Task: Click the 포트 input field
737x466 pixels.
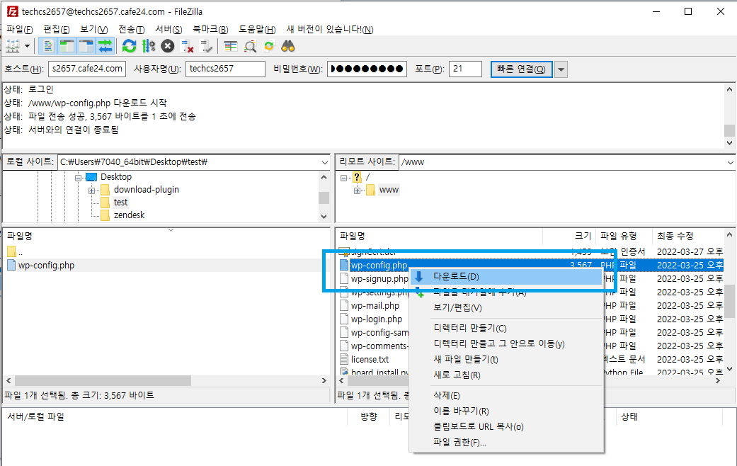Action: (x=465, y=69)
